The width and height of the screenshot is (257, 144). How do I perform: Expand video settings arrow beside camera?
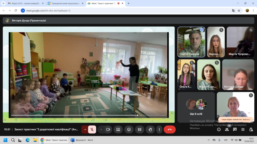pyautogui.click(x=101, y=129)
